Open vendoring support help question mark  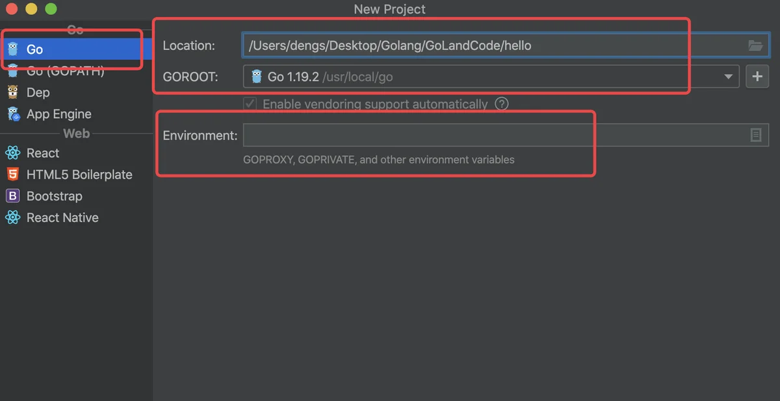click(501, 104)
